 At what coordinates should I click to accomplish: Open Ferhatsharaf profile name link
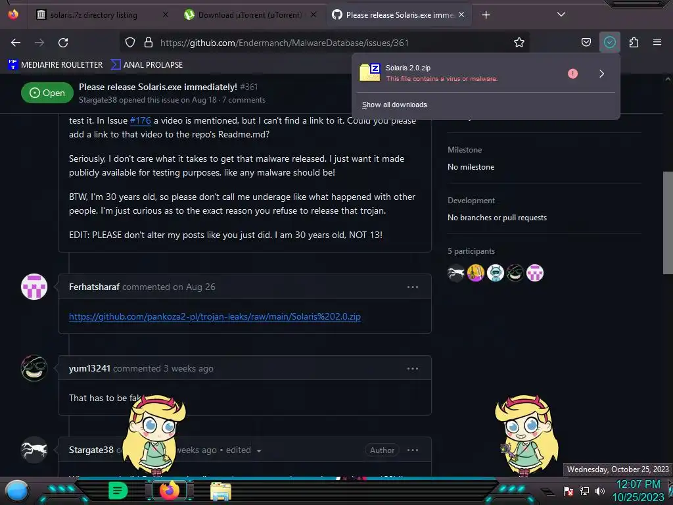[x=94, y=287]
